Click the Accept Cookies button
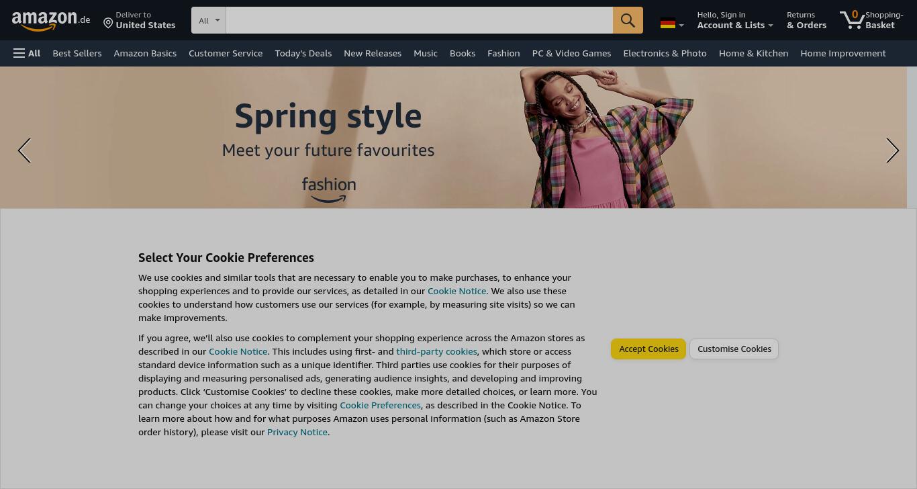This screenshot has width=917, height=489. [x=648, y=349]
